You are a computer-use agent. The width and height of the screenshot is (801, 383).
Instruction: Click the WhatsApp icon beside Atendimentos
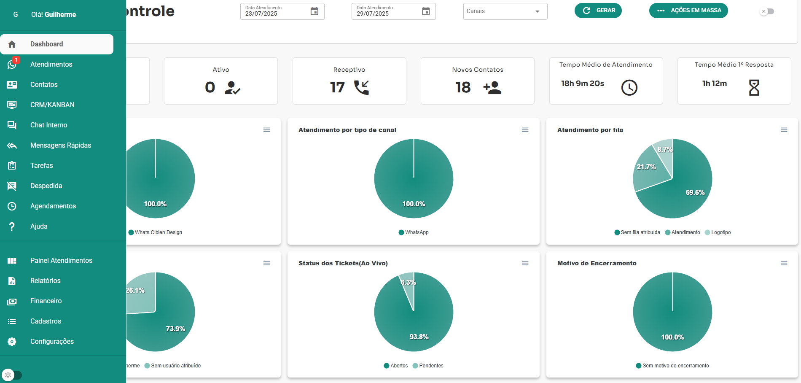point(12,65)
